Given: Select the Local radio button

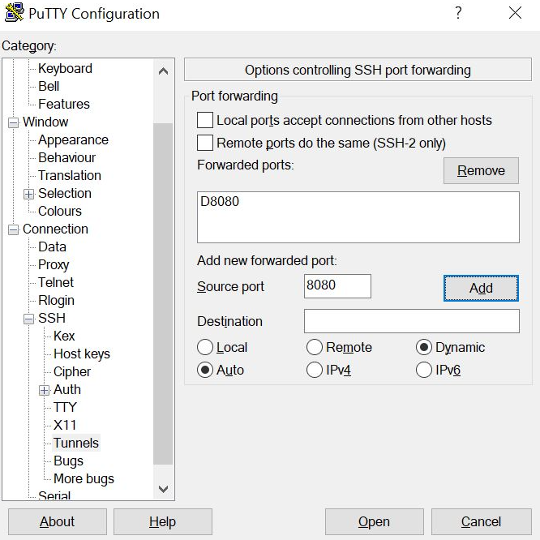Looking at the screenshot, I should tap(205, 347).
